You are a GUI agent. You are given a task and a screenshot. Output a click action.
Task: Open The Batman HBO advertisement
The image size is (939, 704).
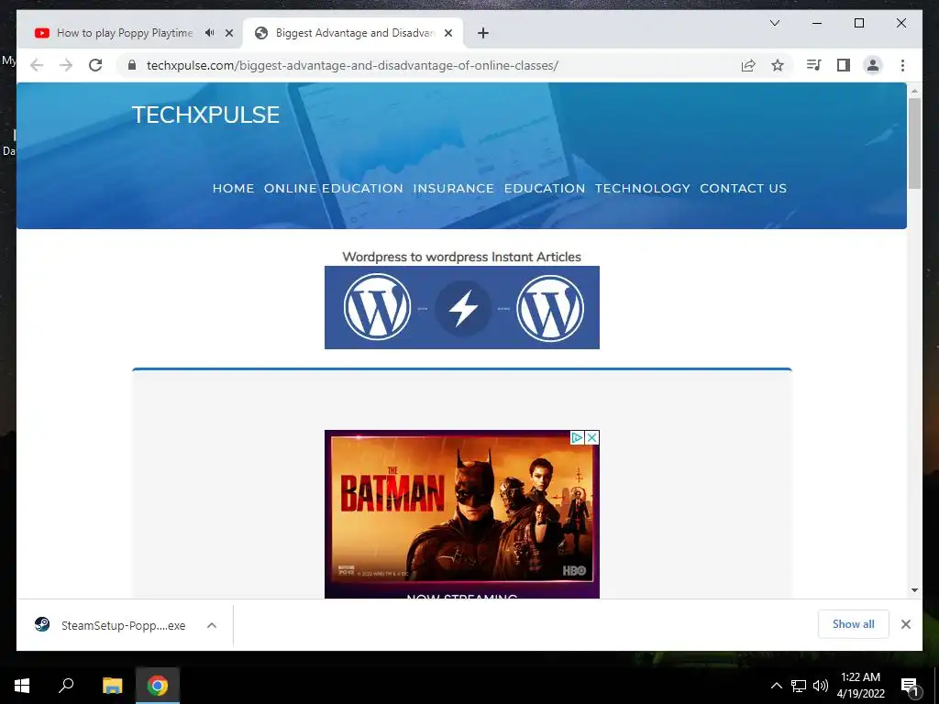pos(462,513)
